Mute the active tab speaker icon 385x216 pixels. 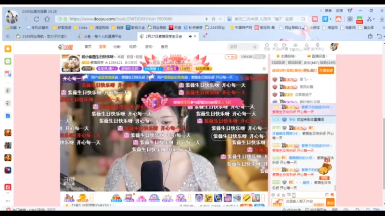point(190,36)
